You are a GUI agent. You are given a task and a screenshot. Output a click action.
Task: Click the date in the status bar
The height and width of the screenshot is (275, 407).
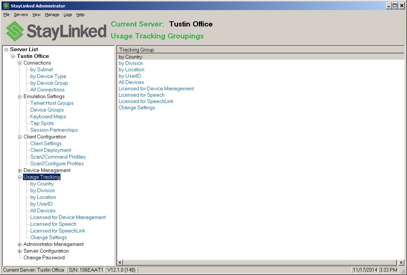365,270
